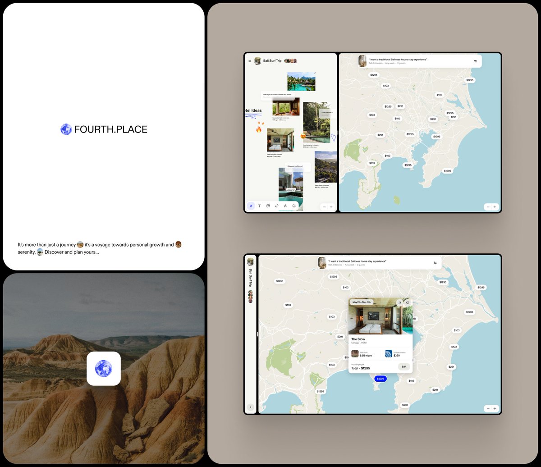Viewport: 541px width, 467px height.
Task: Choose the image insert tool in canvas toolbar
Action: 268,206
